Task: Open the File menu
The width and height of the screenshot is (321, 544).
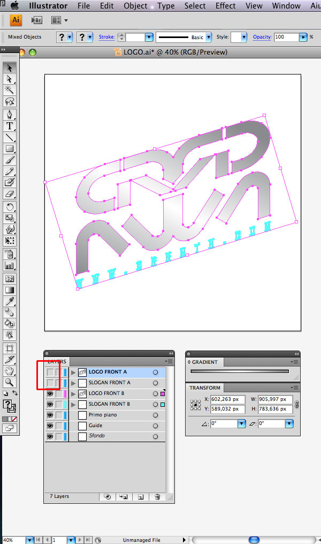Action: 83,6
